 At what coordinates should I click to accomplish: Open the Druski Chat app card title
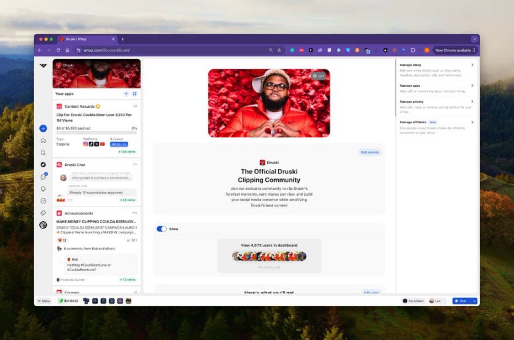coord(75,165)
